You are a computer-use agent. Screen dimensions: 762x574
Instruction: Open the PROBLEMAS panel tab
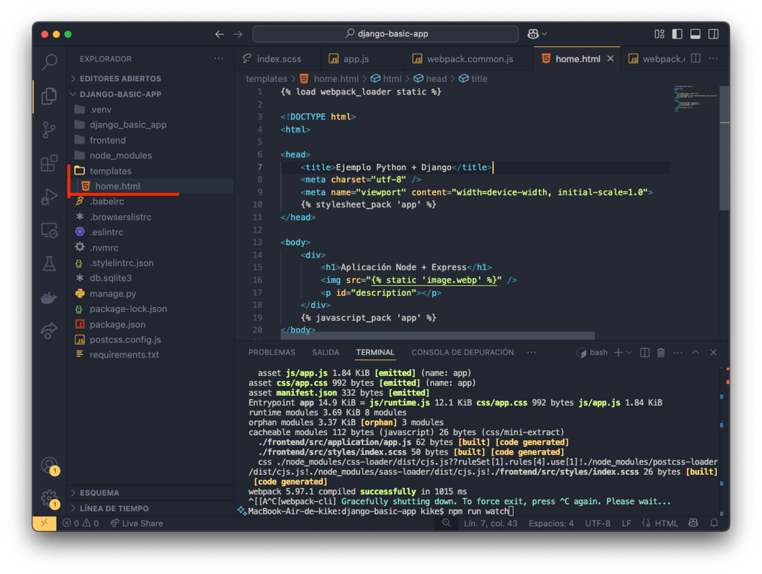coord(272,352)
